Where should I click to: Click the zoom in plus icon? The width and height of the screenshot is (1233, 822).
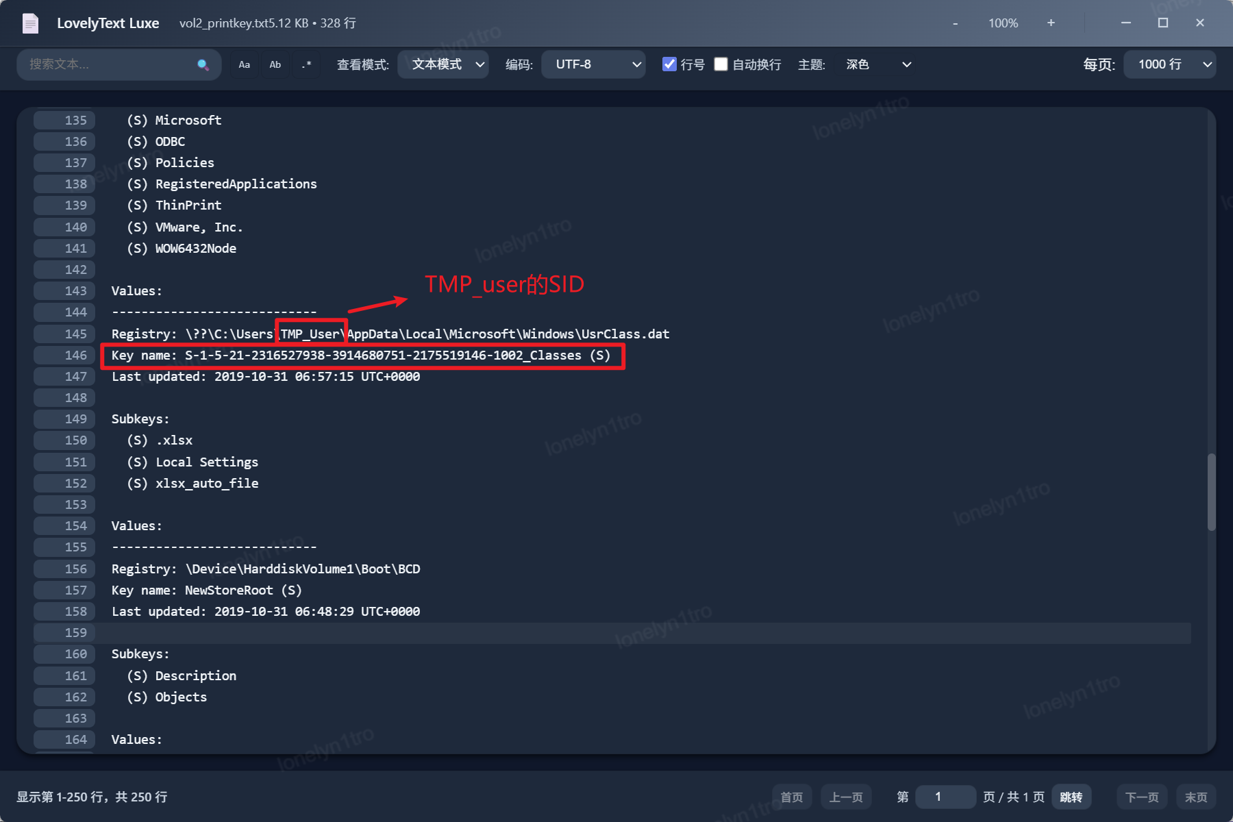point(1051,23)
